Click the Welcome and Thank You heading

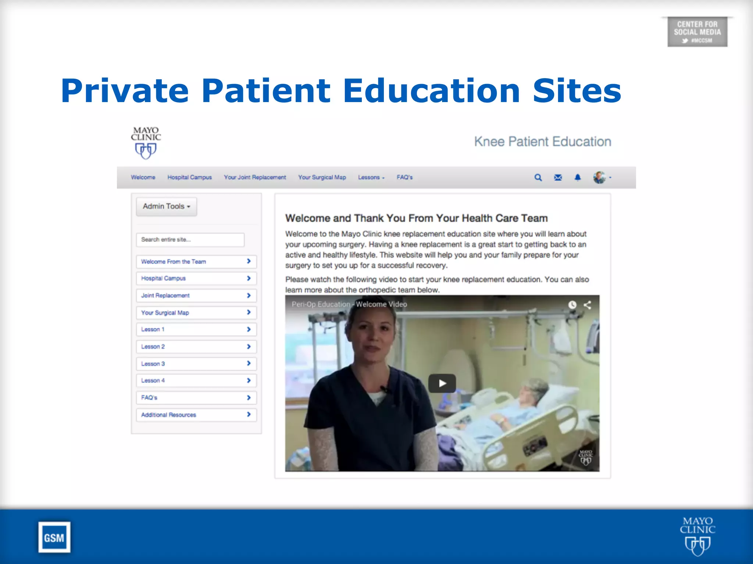pyautogui.click(x=417, y=218)
